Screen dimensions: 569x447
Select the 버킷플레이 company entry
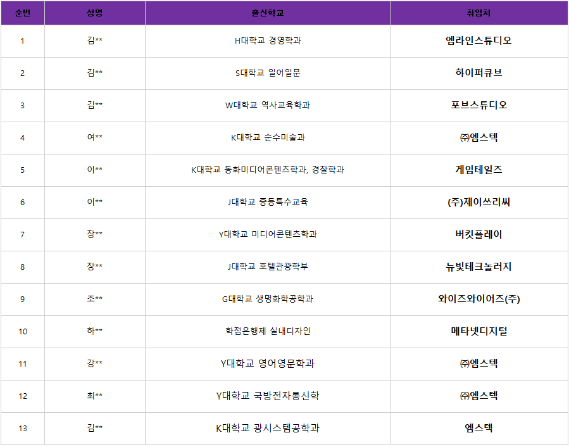click(478, 234)
